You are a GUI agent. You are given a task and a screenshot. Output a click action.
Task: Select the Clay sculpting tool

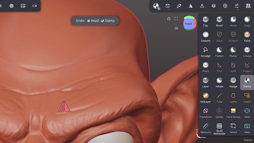[206, 21]
